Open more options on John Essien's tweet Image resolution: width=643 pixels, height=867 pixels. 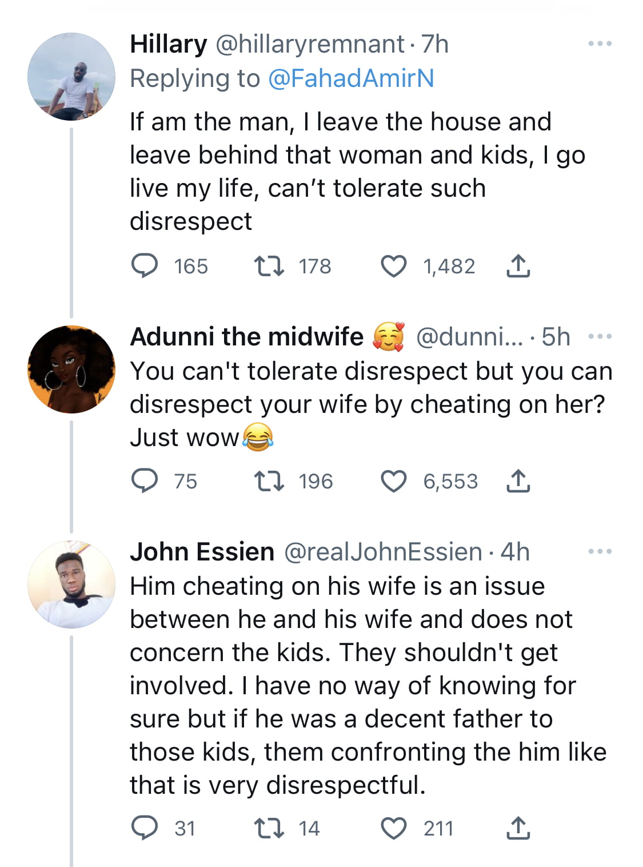[x=600, y=551]
